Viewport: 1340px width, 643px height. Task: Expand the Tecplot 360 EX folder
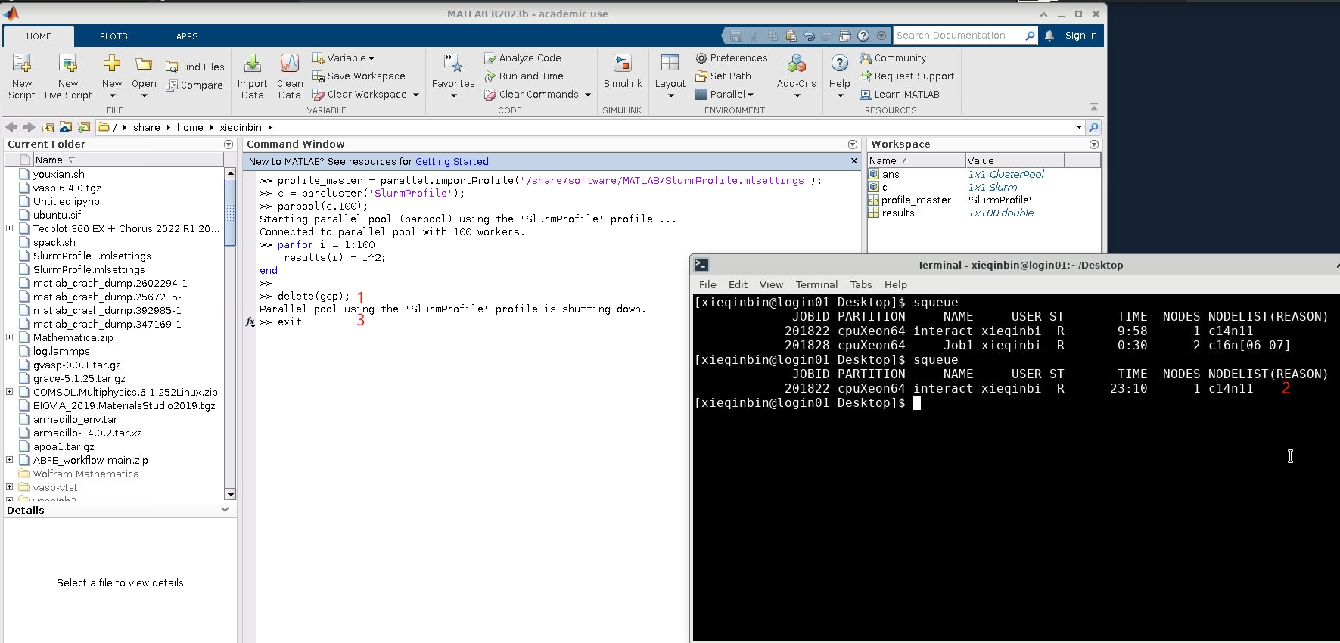(9, 228)
